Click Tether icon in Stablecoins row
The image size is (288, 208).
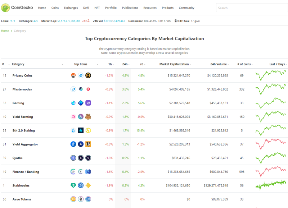pos(73,185)
